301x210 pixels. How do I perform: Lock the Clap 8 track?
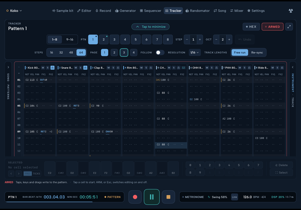118,68
